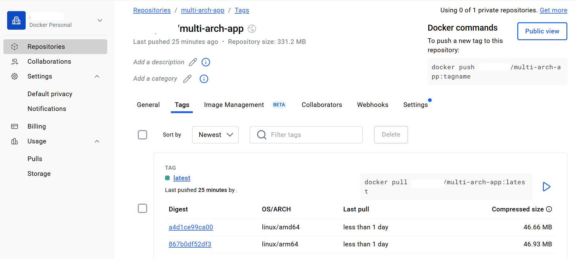The image size is (576, 259).
Task: Click the 46.66 MB size value
Action: tap(538, 227)
